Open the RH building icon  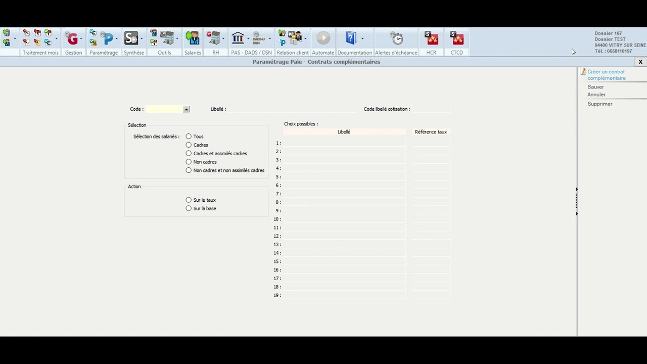[x=214, y=38]
